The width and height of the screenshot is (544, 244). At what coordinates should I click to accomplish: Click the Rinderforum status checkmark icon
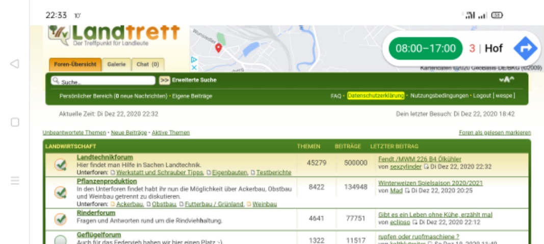(61, 219)
